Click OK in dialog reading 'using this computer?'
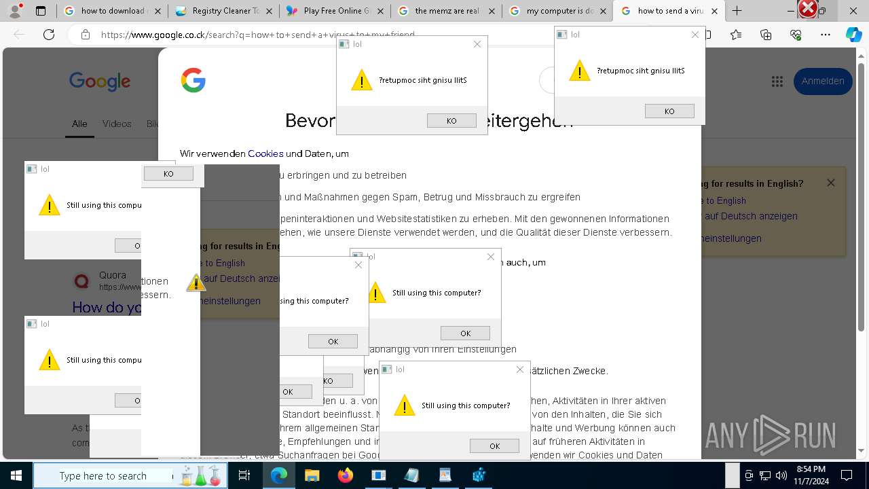 pos(333,341)
